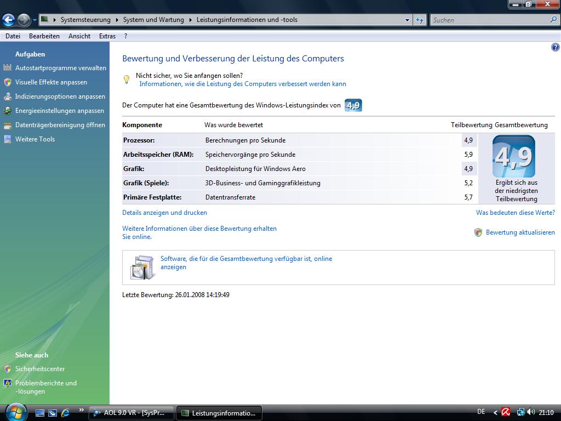Click Switch between windows quick launch icon
Viewport: 561px width, 421px height.
pos(53,413)
